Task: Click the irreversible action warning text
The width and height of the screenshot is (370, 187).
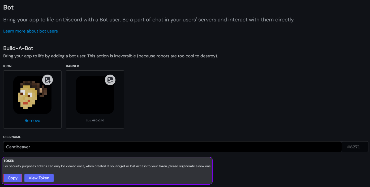Action: 110,56
